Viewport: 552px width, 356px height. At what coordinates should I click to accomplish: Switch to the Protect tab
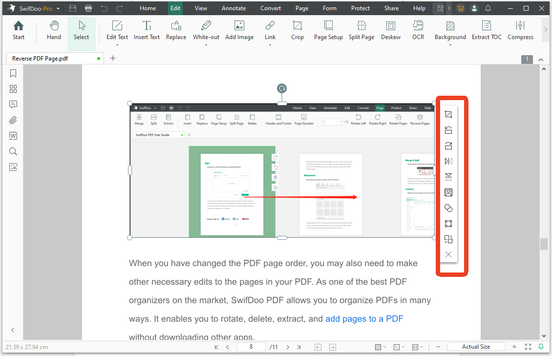(361, 8)
